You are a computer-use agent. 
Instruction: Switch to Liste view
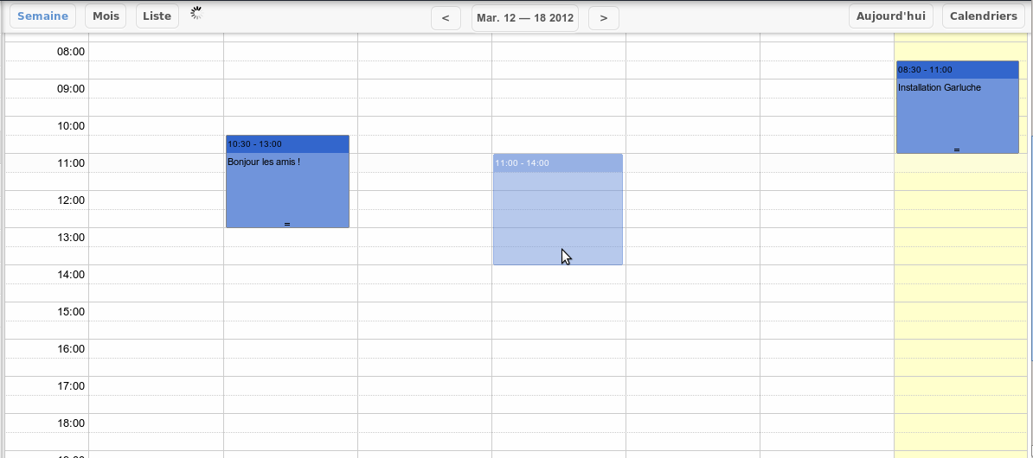(157, 16)
